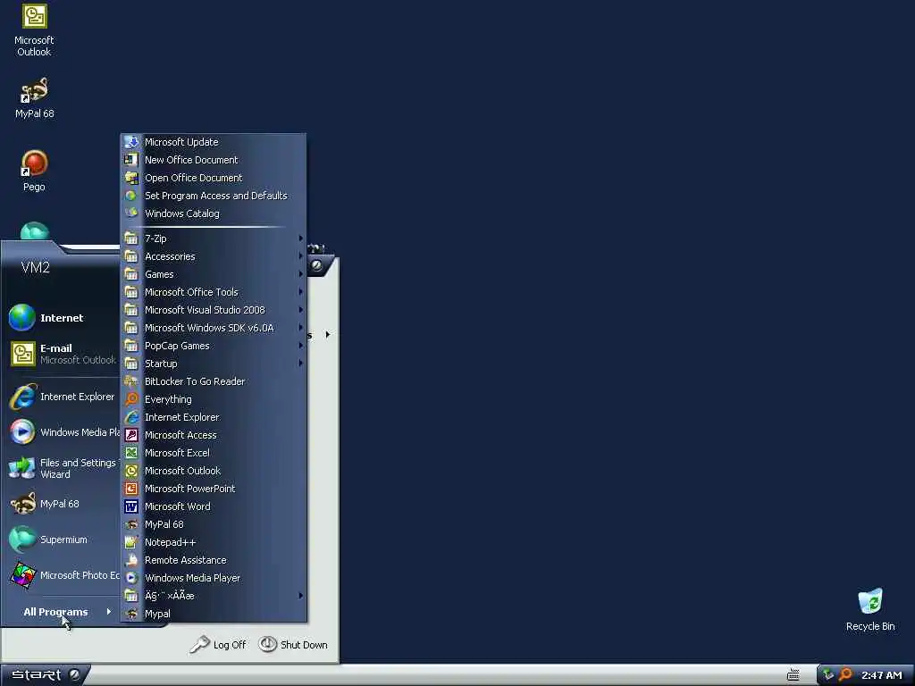
Task: Click the Notepad++ icon
Action: [x=131, y=542]
